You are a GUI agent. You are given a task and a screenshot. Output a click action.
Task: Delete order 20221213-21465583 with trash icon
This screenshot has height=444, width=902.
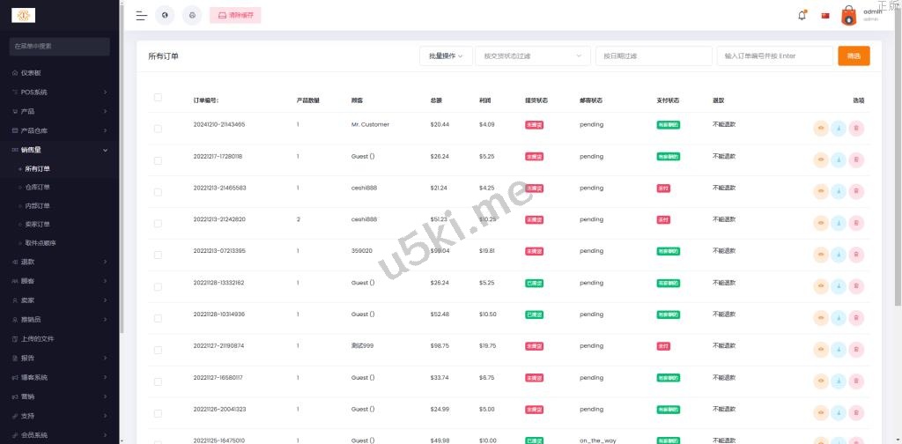point(856,192)
